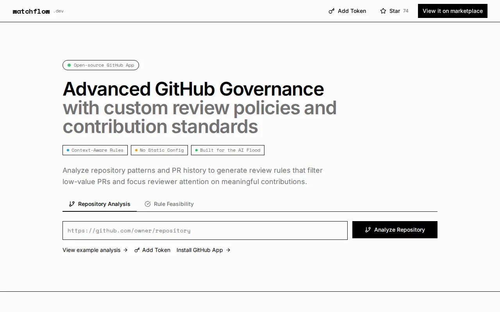Click the matchflow logo in header
Image resolution: width=500 pixels, height=312 pixels.
point(31,11)
